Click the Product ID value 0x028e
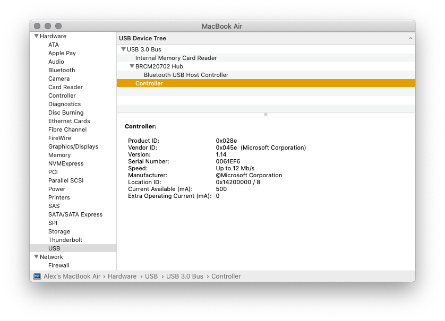Screen dimensions: 445x321 (226, 141)
